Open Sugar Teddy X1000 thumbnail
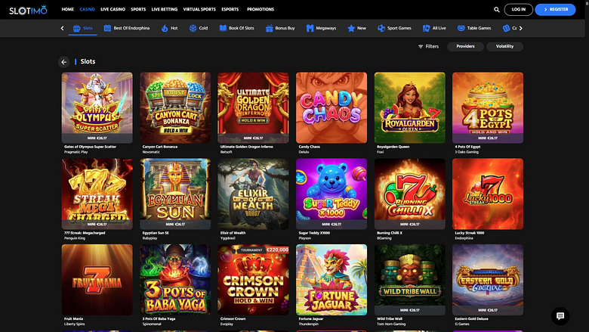This screenshot has height=332, width=589. (332, 194)
